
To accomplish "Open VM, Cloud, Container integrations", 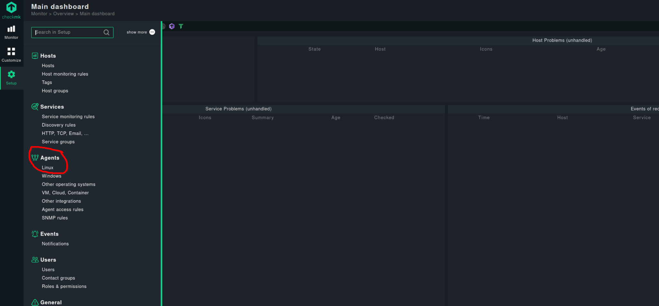I will [65, 193].
